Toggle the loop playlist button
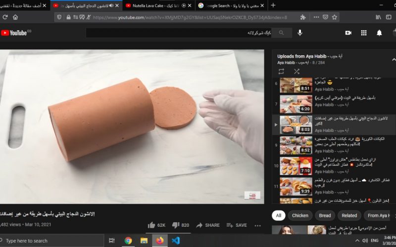396x247 pixels. point(281,71)
